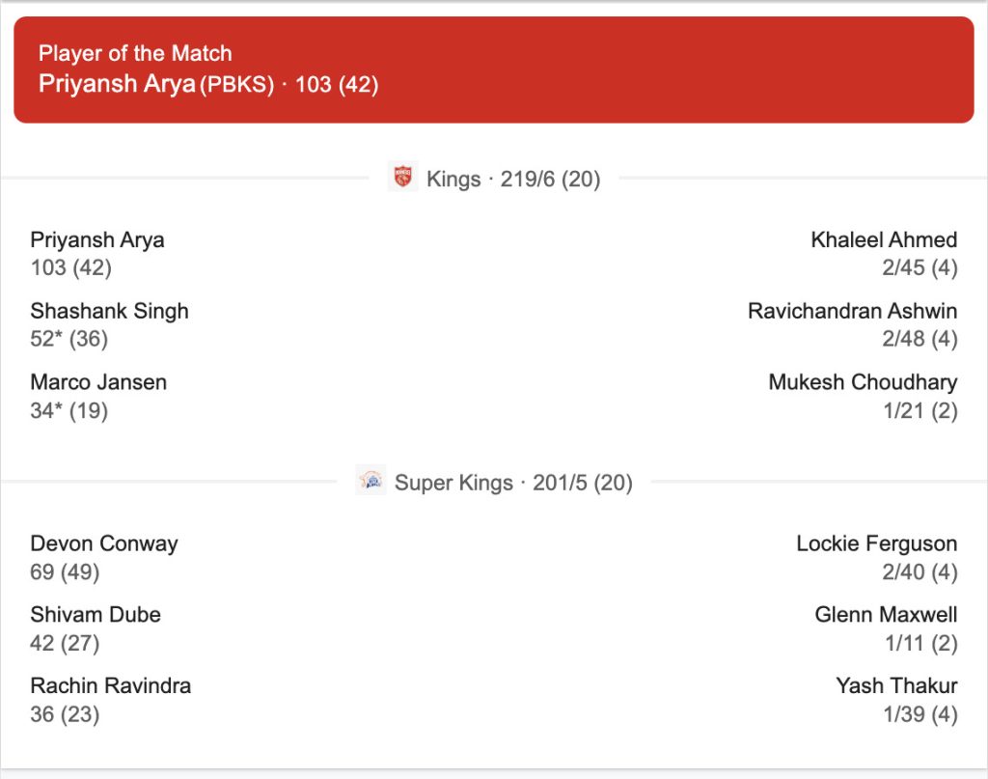This screenshot has height=779, width=988.
Task: Select Ravichandran Ashwin's name
Action: pyautogui.click(x=852, y=311)
